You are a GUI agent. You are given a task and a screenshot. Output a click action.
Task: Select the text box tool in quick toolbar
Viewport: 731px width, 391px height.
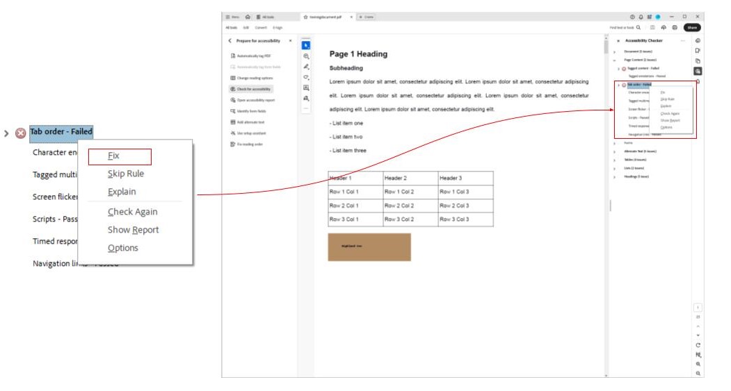coord(306,88)
